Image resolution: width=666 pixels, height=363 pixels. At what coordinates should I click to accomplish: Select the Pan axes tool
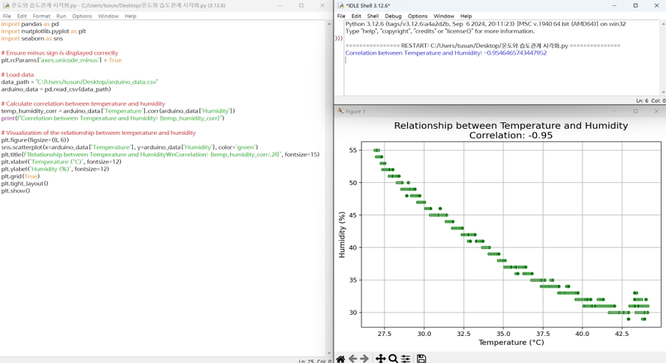(x=380, y=359)
